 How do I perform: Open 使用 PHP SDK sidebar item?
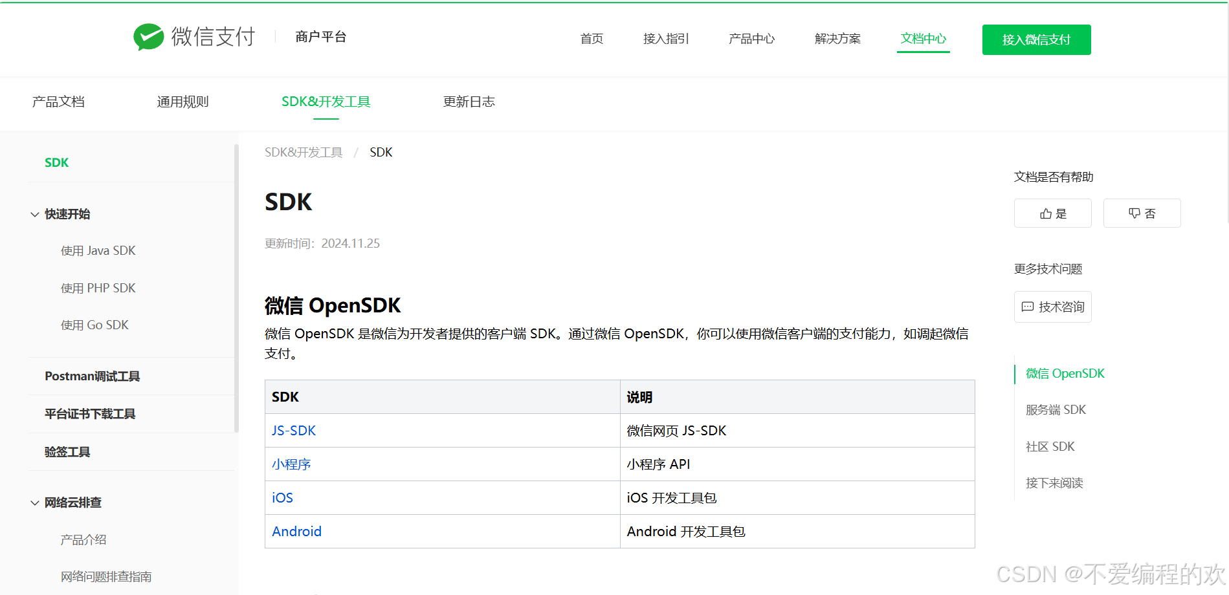tap(98, 288)
